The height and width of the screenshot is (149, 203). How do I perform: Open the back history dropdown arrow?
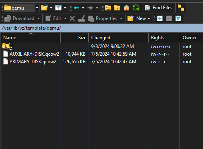[83, 8]
